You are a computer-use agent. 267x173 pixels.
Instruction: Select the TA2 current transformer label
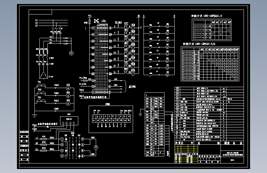click(x=39, y=90)
